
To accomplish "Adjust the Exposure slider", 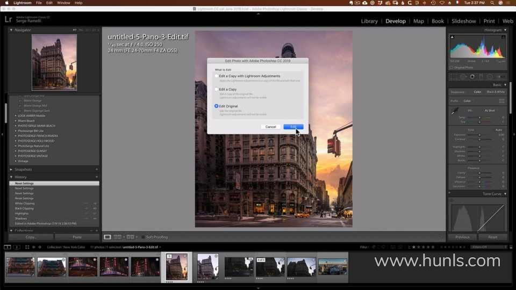I will pos(479,135).
